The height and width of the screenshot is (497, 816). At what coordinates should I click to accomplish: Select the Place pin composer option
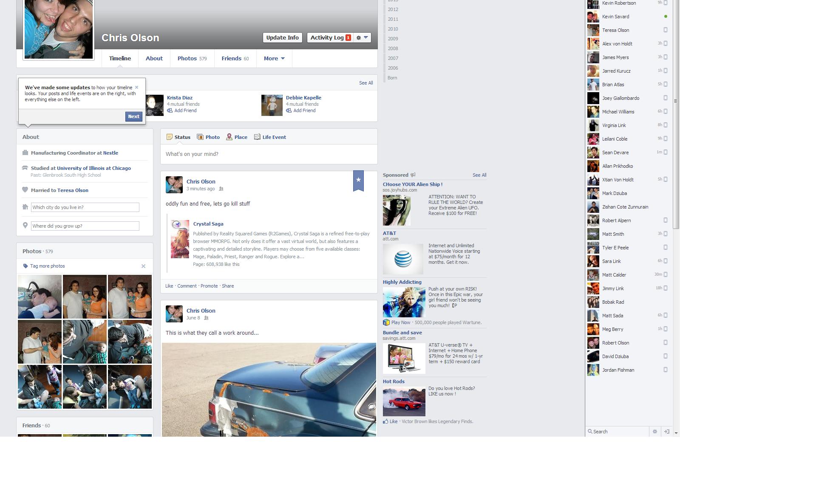click(229, 137)
